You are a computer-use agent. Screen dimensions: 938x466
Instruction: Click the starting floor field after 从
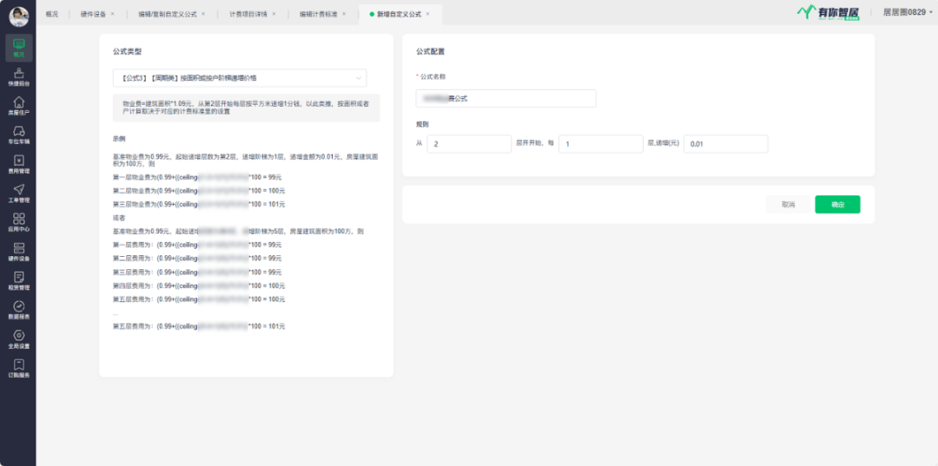point(468,144)
